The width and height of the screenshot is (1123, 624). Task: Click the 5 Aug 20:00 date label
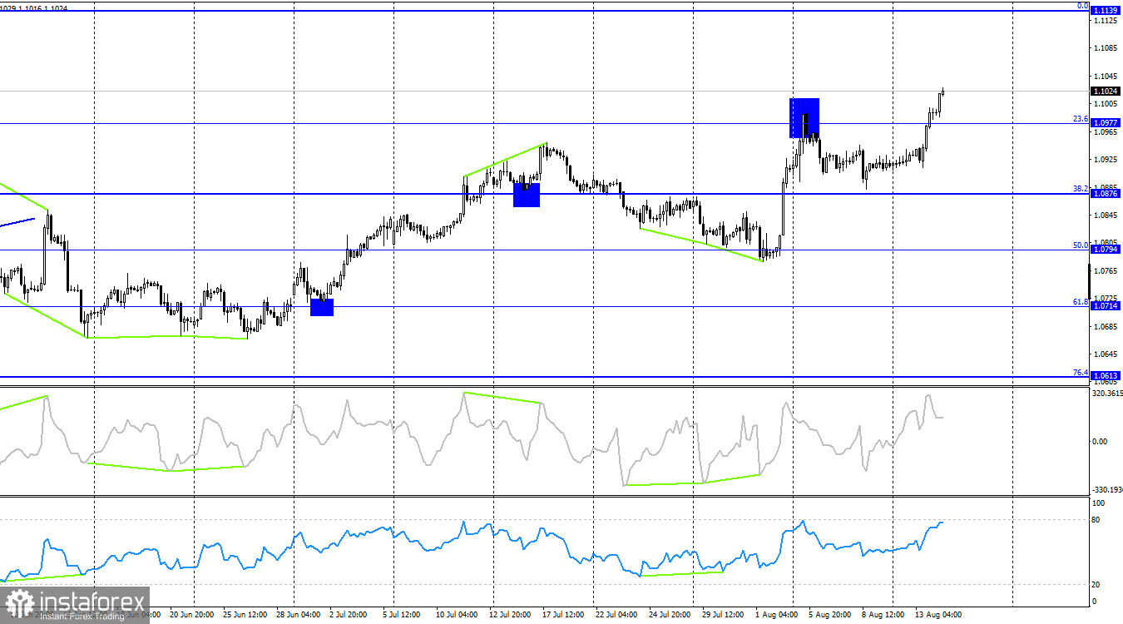pyautogui.click(x=831, y=615)
